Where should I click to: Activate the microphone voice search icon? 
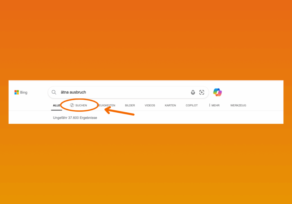click(193, 92)
